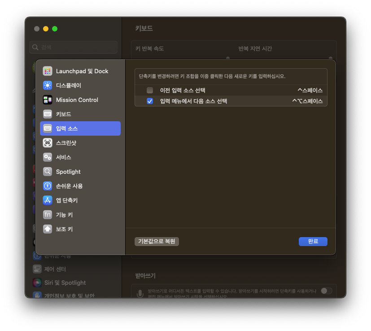Click 기본값으로 복원 button
371x331 pixels.
click(x=157, y=242)
